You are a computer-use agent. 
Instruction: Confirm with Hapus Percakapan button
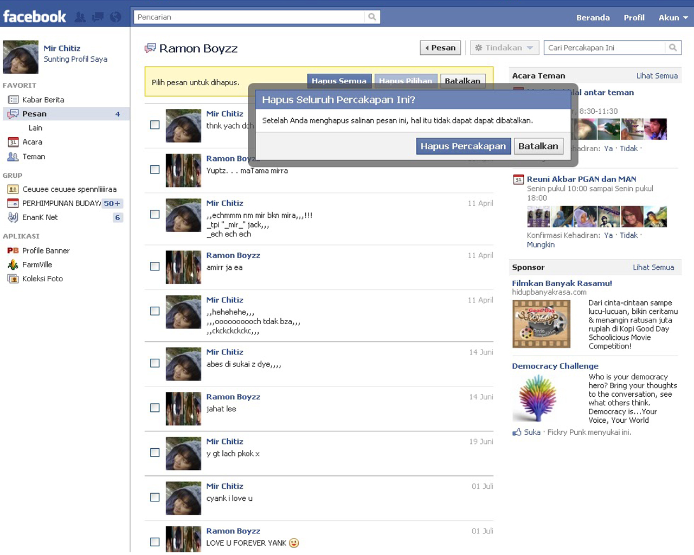pyautogui.click(x=463, y=146)
